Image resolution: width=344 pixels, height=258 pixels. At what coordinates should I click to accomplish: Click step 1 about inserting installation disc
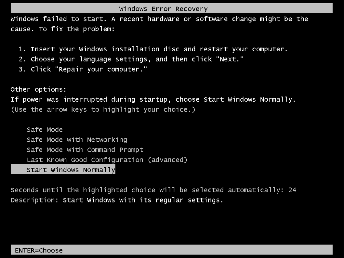[153, 49]
